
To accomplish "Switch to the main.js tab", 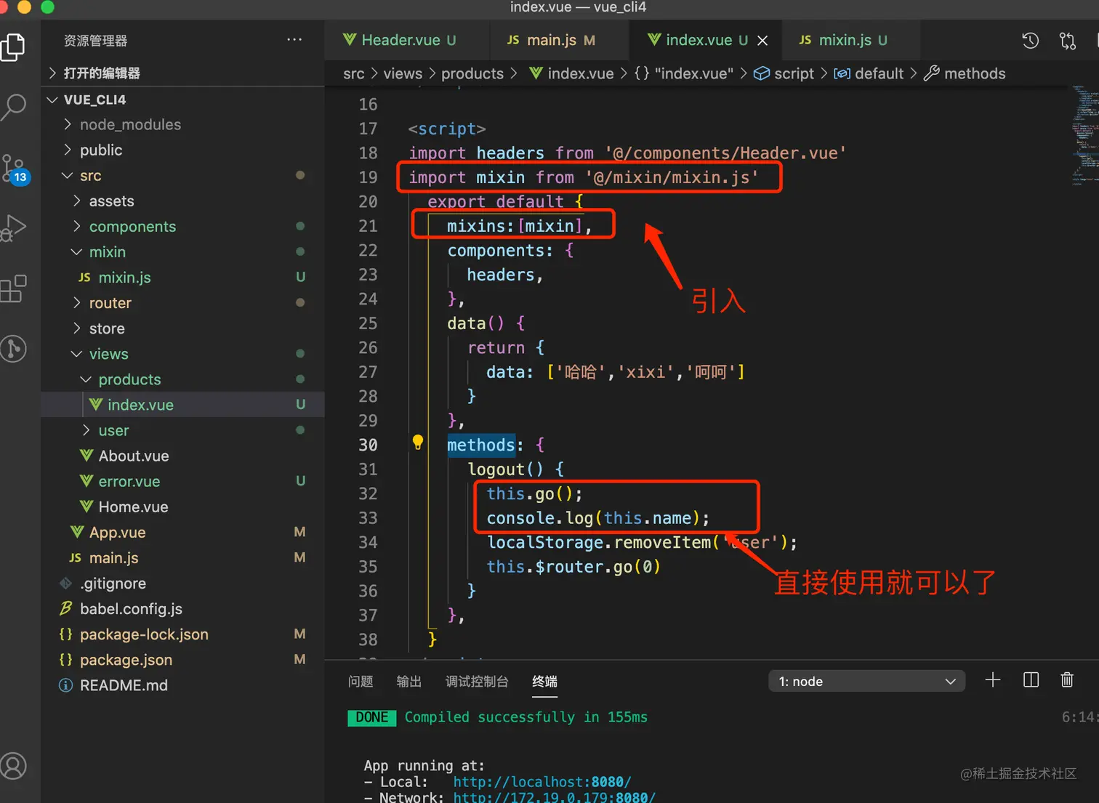I will pos(559,41).
